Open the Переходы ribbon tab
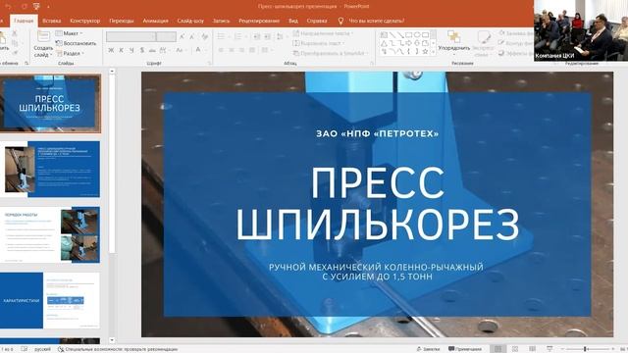Screen dimensions: 628x353 pos(122,21)
